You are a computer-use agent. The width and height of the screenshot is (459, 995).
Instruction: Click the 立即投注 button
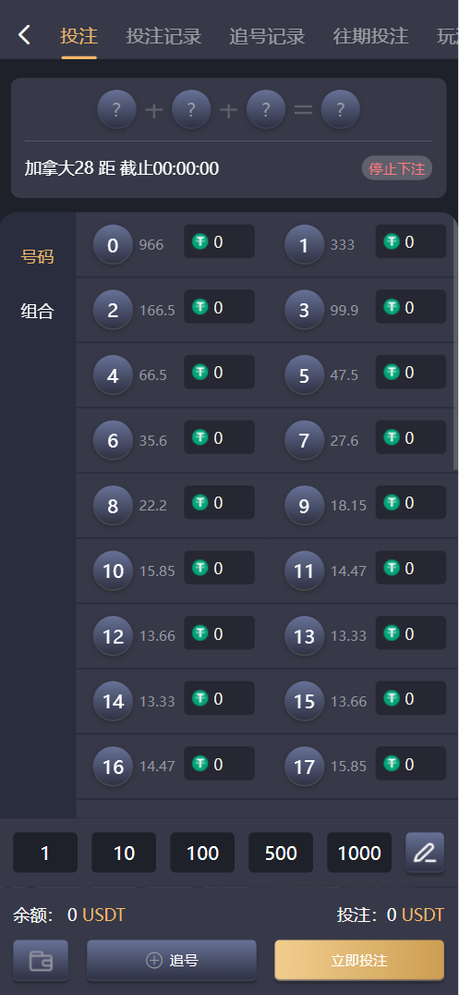point(359,960)
